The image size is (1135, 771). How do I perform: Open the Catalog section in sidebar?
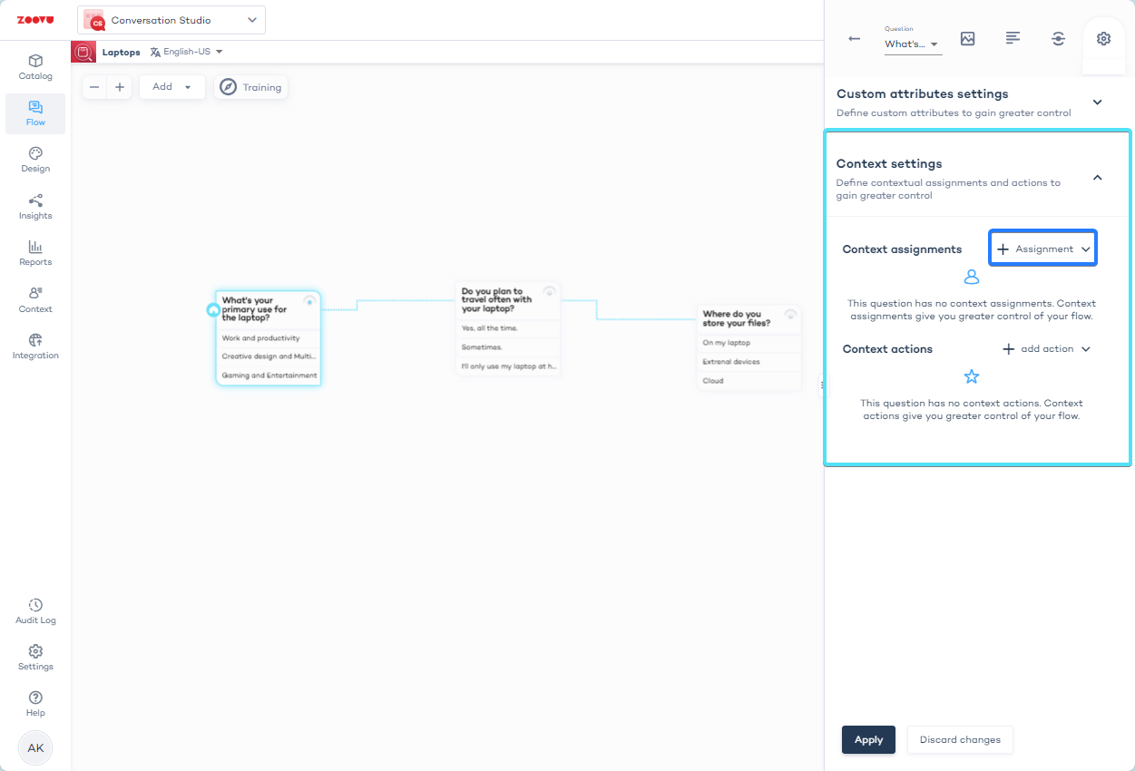[x=35, y=67]
